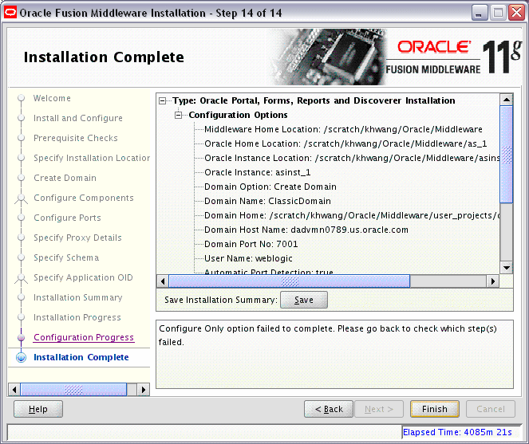Go to the previous step with Back
Viewport: 529px width, 444px height.
(329, 409)
